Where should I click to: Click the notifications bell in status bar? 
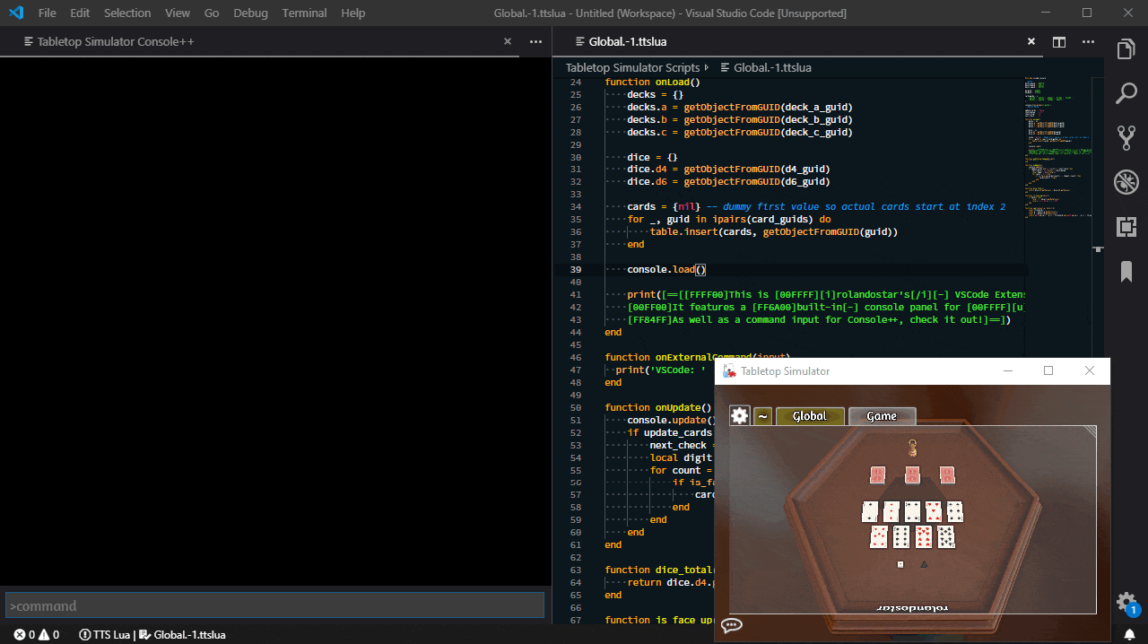tap(1129, 634)
